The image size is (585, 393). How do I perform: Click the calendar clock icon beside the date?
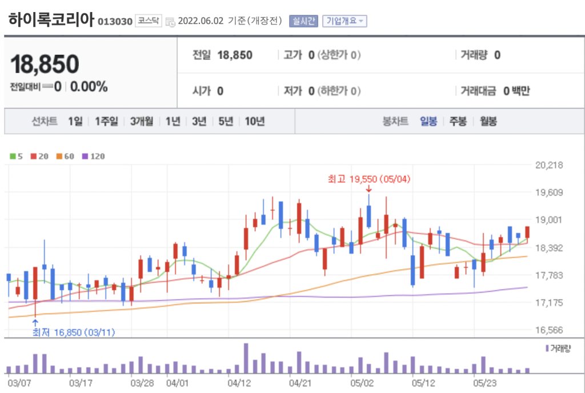click(170, 22)
